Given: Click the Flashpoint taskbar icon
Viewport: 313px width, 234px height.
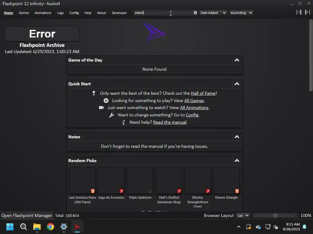Looking at the screenshot, I should click(77, 227).
